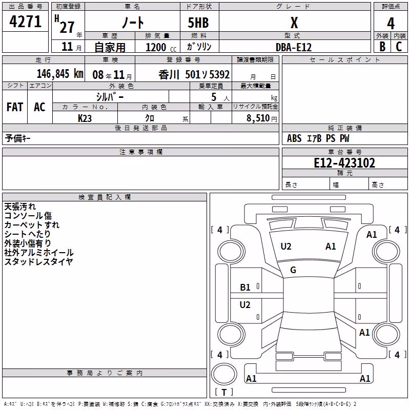This screenshot has width=410, height=410.
Task: Select the セールスポイント header
Action: [x=344, y=59]
